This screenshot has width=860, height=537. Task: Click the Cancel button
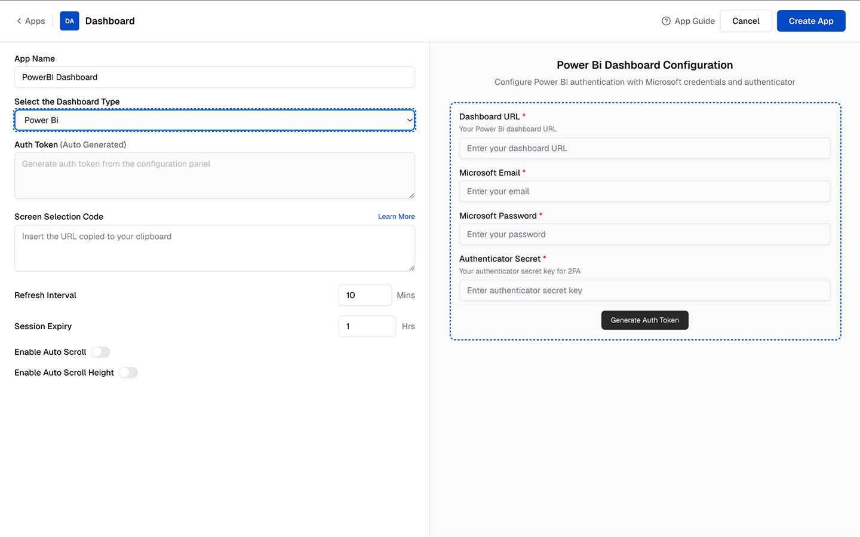[746, 21]
